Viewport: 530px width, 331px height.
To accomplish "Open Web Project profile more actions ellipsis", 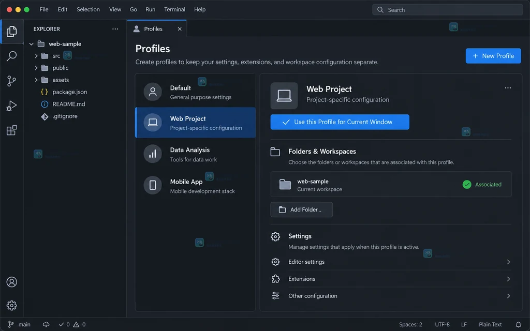I will (508, 88).
